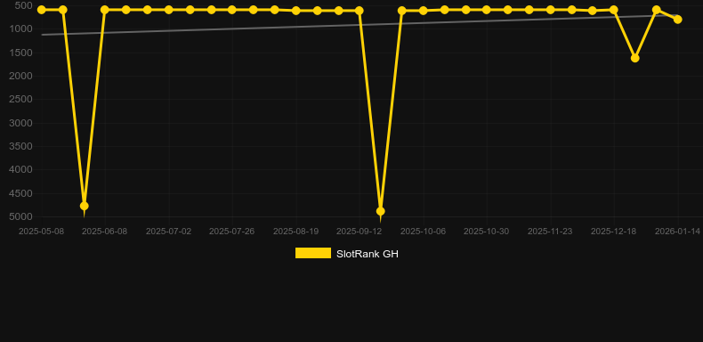Select the final data point at 2026-01-14
The height and width of the screenshot is (342, 703).
click(x=677, y=20)
